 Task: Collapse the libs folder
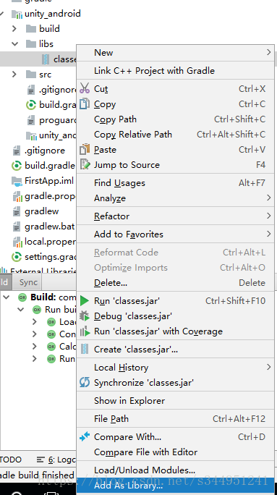click(14, 44)
